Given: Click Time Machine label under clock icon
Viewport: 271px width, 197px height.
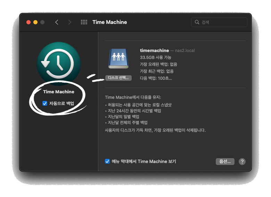Looking at the screenshot, I should pyautogui.click(x=59, y=92).
